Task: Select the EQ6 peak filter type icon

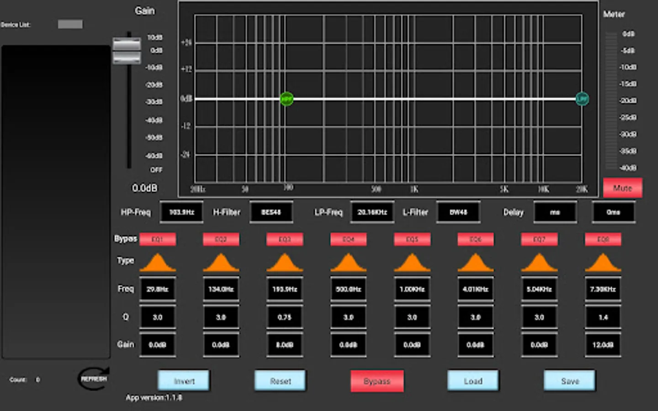Action: pos(475,263)
